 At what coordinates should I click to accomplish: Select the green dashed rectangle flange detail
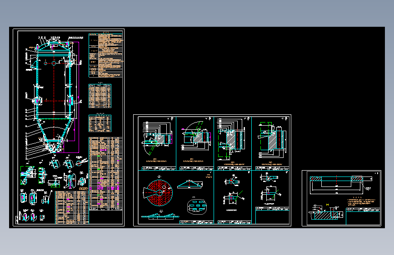(x=272, y=140)
